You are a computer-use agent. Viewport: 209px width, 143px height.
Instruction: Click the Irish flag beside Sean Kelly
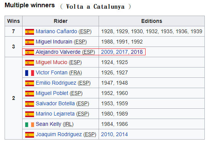(29, 124)
